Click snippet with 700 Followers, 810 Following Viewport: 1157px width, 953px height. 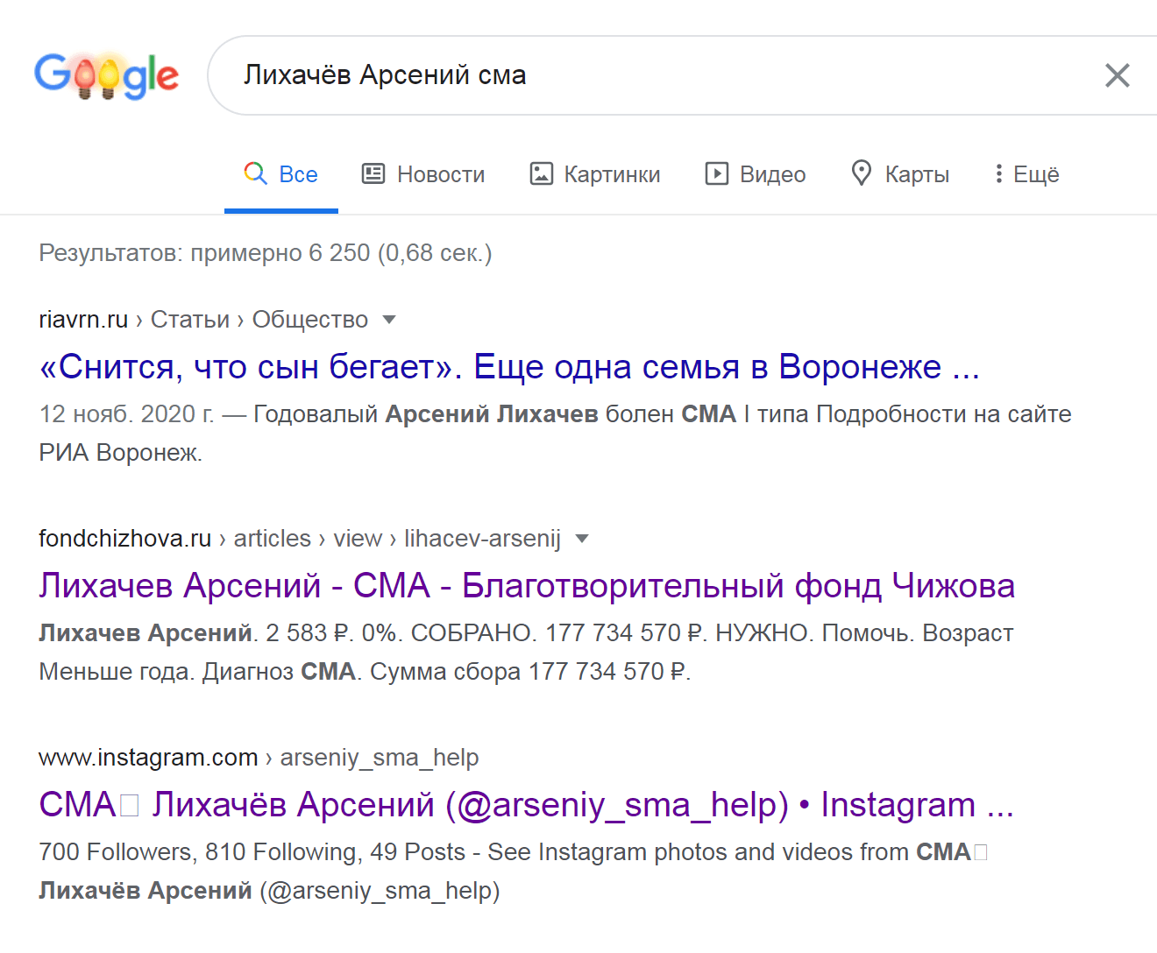click(513, 872)
